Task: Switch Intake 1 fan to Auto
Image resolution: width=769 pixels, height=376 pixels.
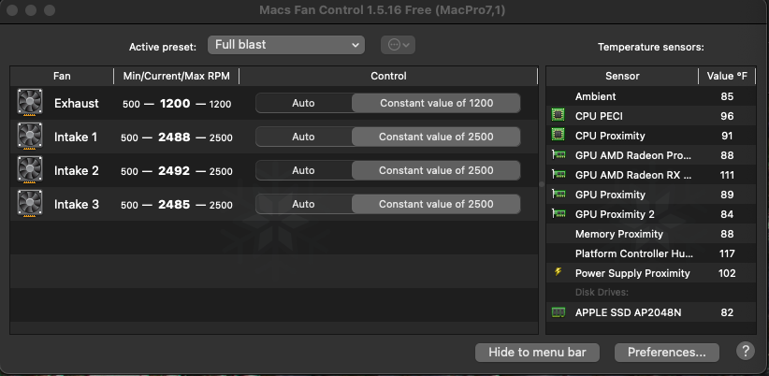Action: click(303, 137)
